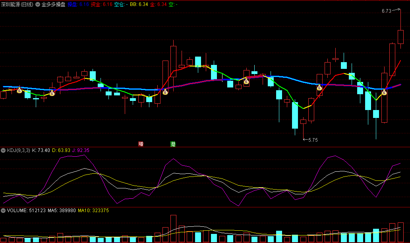Click the fifth money bag signal from the left
Image resolution: width=410 pixels, height=243 pixels.
319,87
